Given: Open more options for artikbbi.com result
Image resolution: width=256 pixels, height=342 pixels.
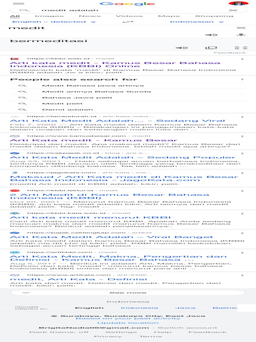Looking at the screenshot, I should [242, 252].
